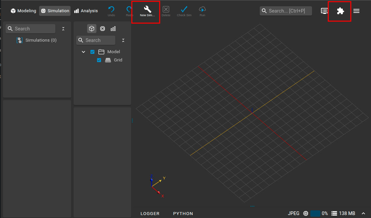Image resolution: width=371 pixels, height=218 pixels.
Task: Uncheck the Model folder checkbox
Action: (x=92, y=52)
